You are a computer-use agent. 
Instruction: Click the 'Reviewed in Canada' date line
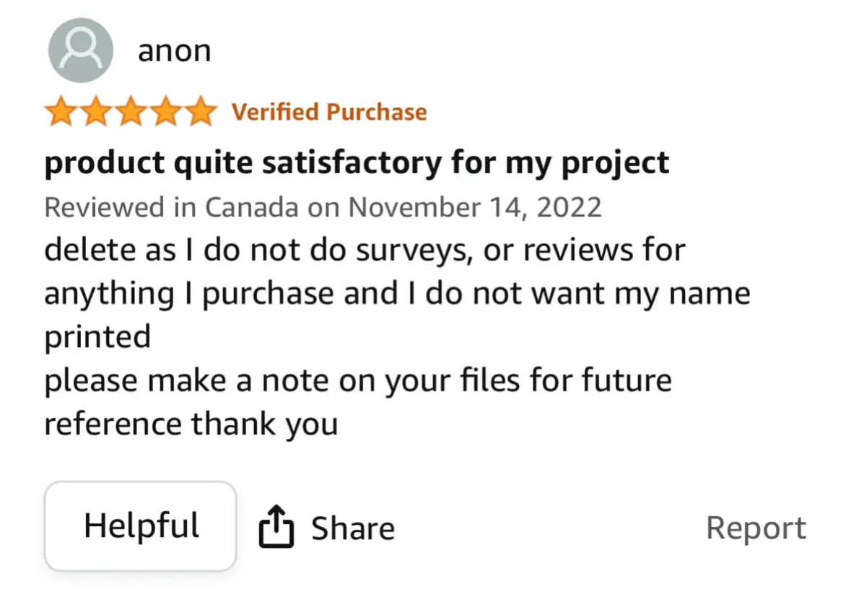[x=323, y=207]
